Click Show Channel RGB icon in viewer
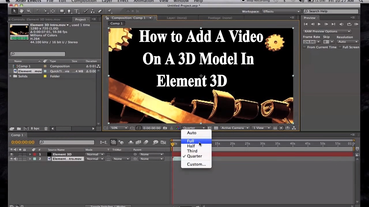This screenshot has width=369, height=207. 178,128
